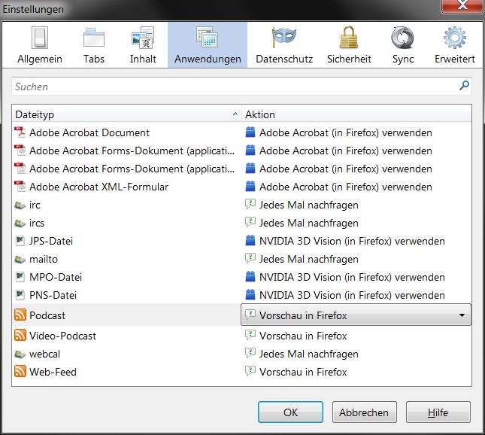Select the Adobe Acrobat XML-Formular entry
This screenshot has height=435, width=485.
click(x=241, y=187)
